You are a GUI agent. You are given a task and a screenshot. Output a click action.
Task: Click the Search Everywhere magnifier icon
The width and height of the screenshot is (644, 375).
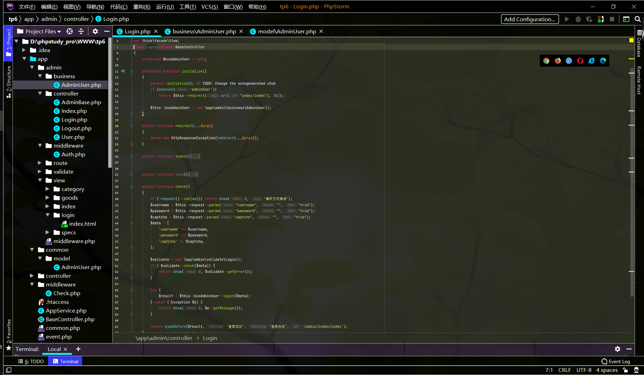click(x=638, y=19)
